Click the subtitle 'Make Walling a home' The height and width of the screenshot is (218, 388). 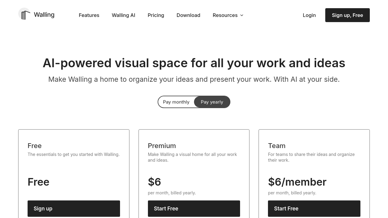click(194, 79)
